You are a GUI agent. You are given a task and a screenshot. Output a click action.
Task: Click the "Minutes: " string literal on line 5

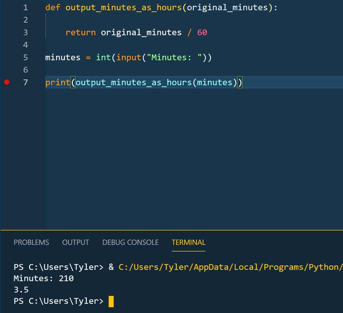pyautogui.click(x=174, y=58)
